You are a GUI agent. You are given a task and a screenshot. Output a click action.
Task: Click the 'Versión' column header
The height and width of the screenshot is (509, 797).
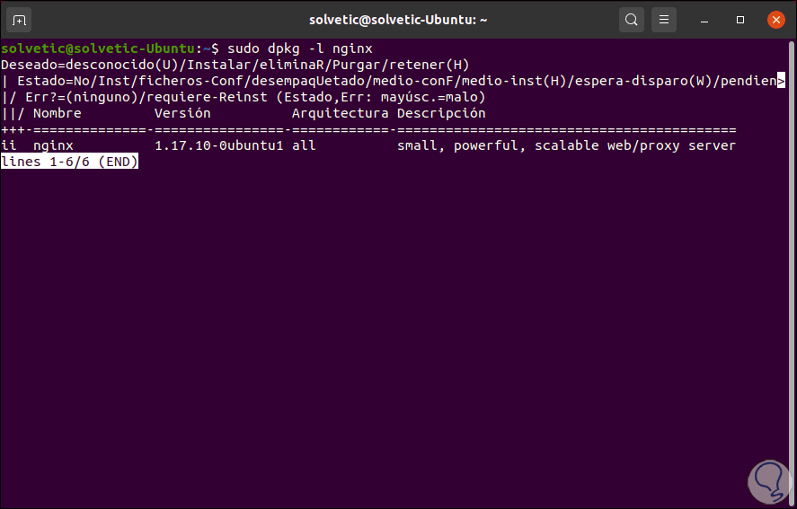click(182, 113)
